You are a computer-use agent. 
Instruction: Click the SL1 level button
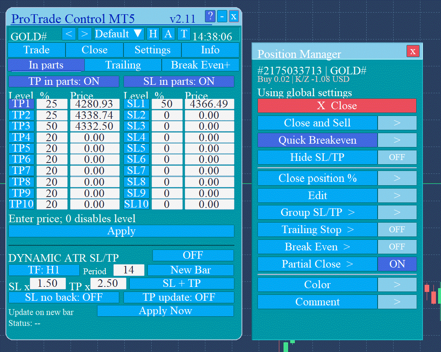136,104
